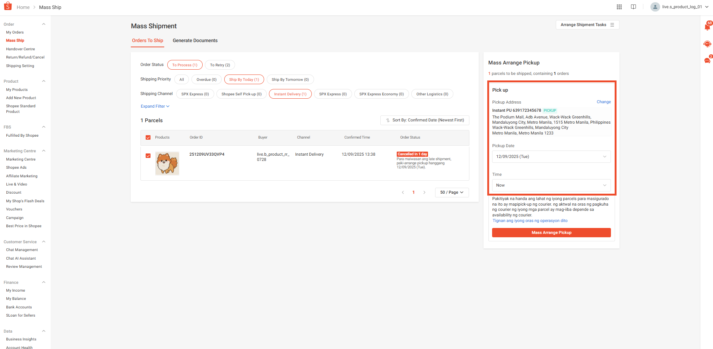
Task: Collapse the Product sidebar section
Action: (44, 81)
